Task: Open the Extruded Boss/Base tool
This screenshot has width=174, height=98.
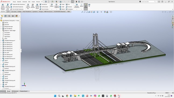Action: (3, 7)
